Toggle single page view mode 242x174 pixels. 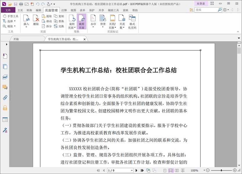point(165,171)
